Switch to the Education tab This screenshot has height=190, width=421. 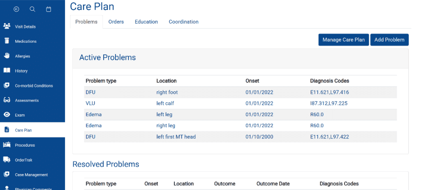click(146, 22)
